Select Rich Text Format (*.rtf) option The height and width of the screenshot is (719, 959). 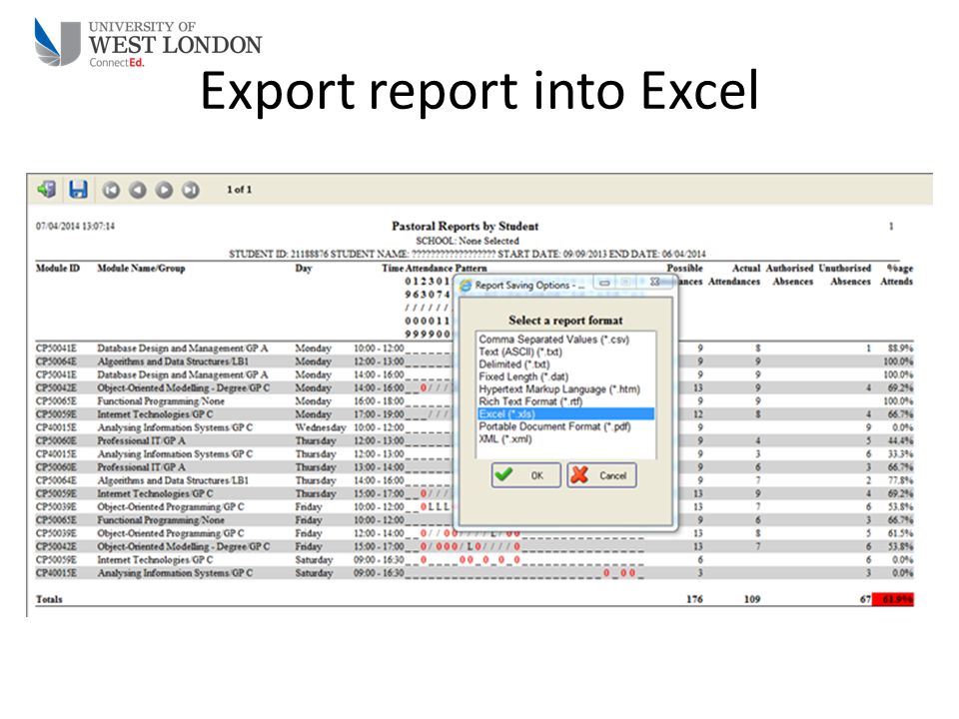click(530, 401)
